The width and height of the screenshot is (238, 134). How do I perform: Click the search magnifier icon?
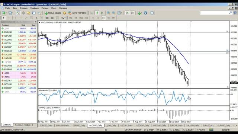point(231,13)
